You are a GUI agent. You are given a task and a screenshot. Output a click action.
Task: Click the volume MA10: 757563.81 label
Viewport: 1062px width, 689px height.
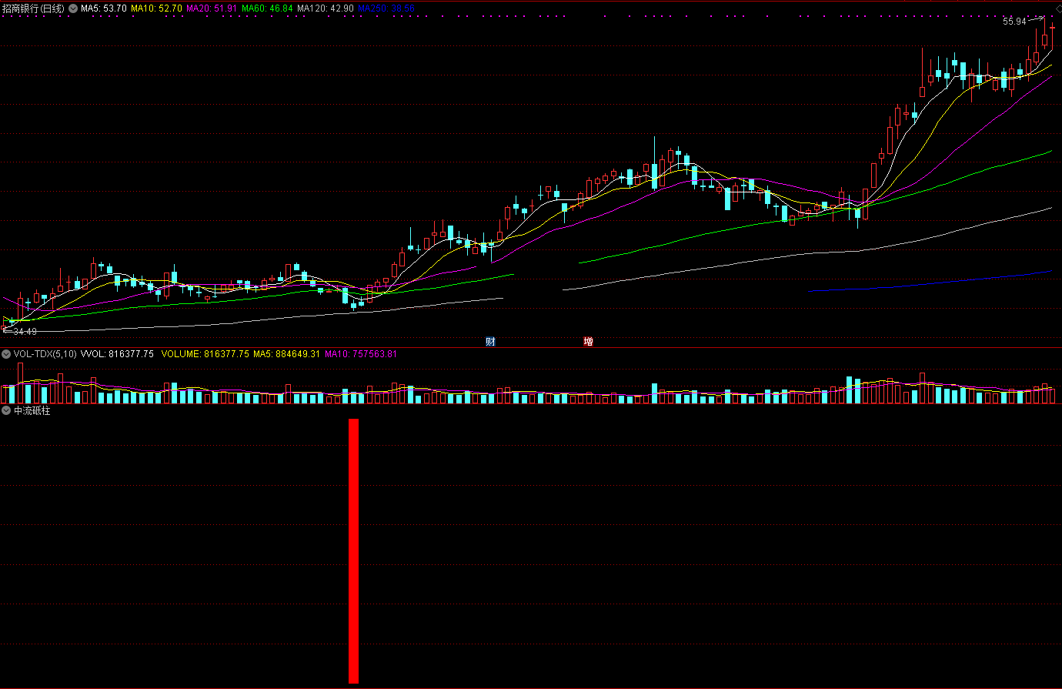[361, 354]
